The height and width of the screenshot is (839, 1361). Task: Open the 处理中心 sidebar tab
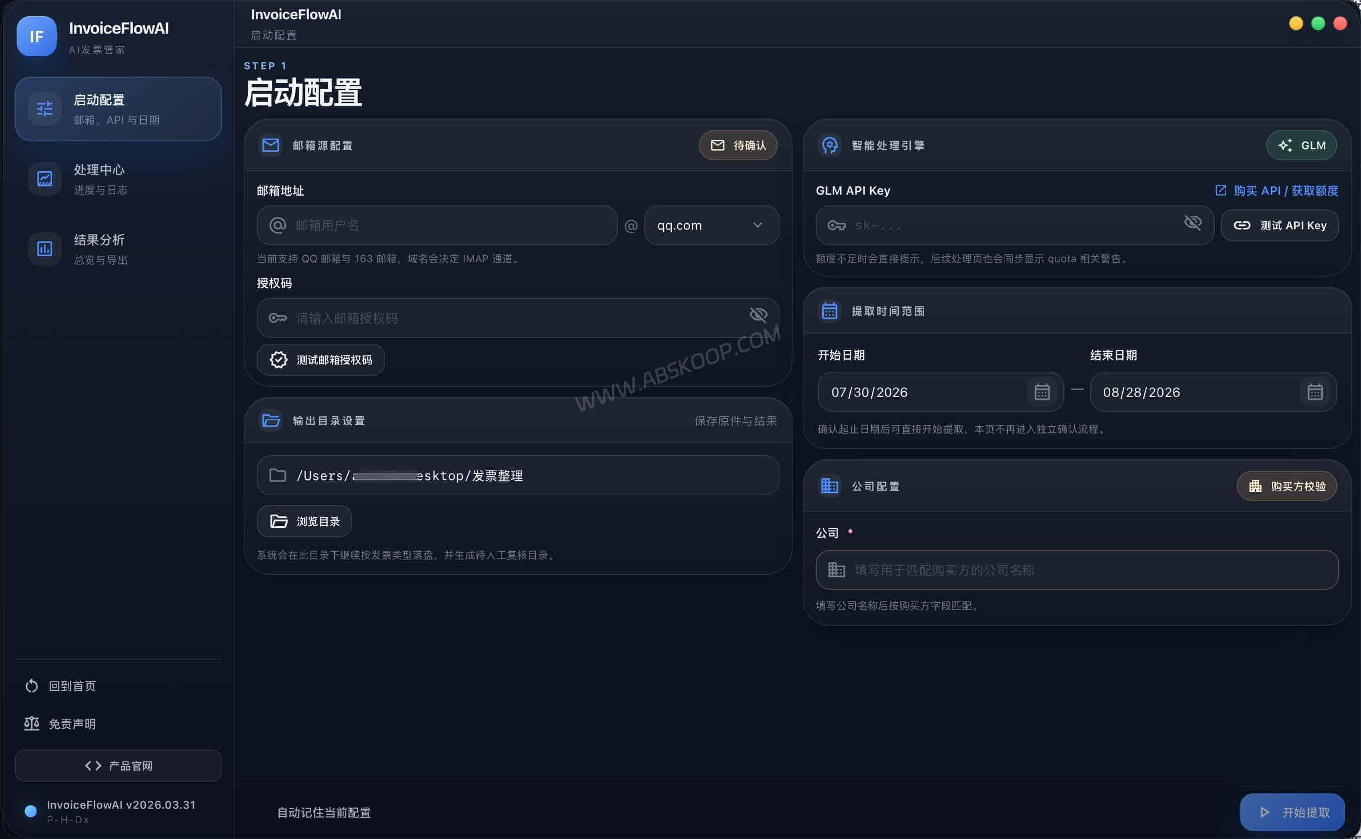(x=118, y=179)
